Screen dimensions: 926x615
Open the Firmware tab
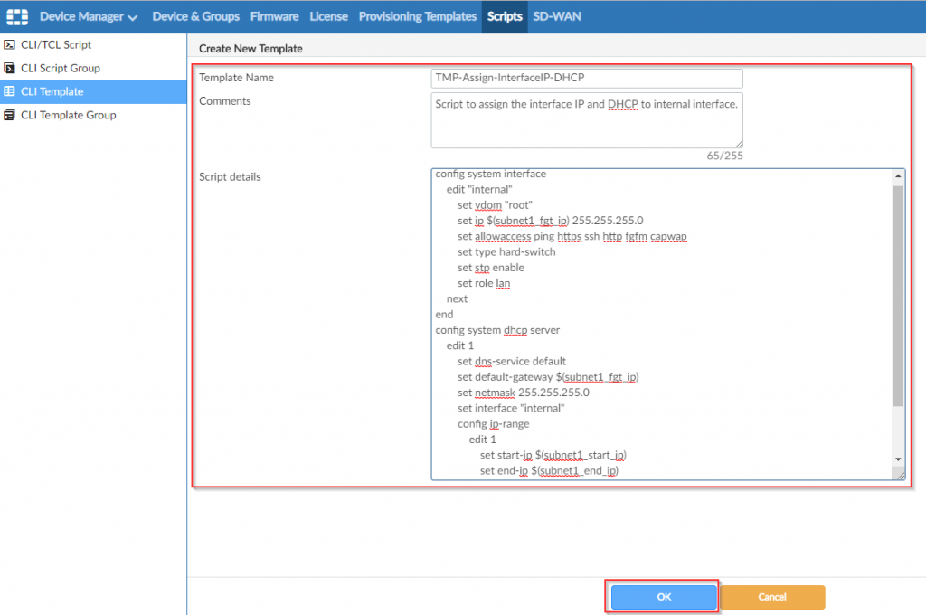pyautogui.click(x=274, y=16)
